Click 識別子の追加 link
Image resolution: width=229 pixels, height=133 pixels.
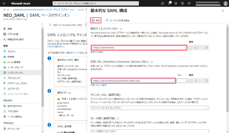(x=97, y=52)
